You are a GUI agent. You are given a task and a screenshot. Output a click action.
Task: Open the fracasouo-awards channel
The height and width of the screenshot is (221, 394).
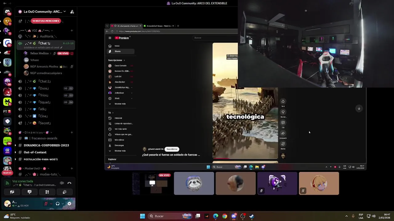46,138
